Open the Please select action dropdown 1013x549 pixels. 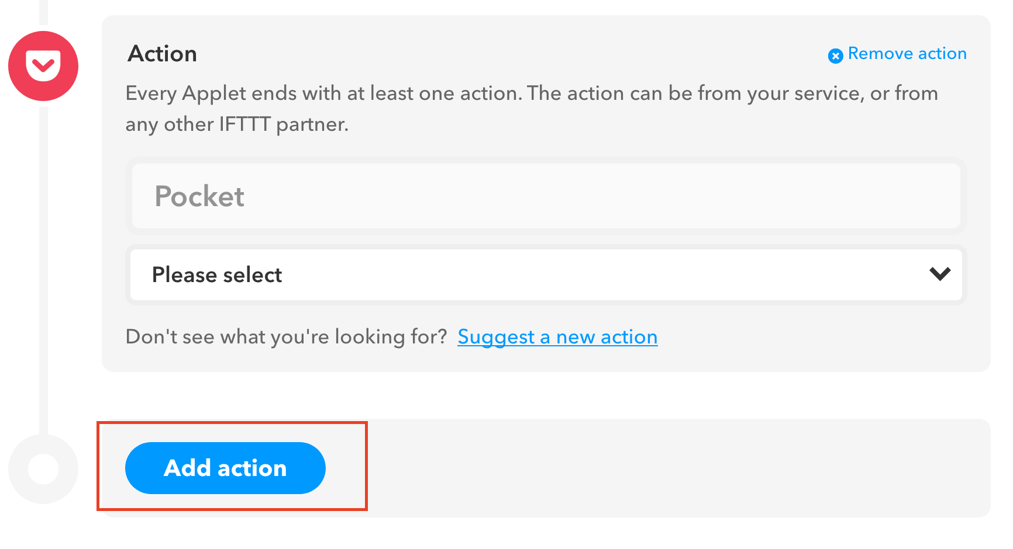[545, 275]
